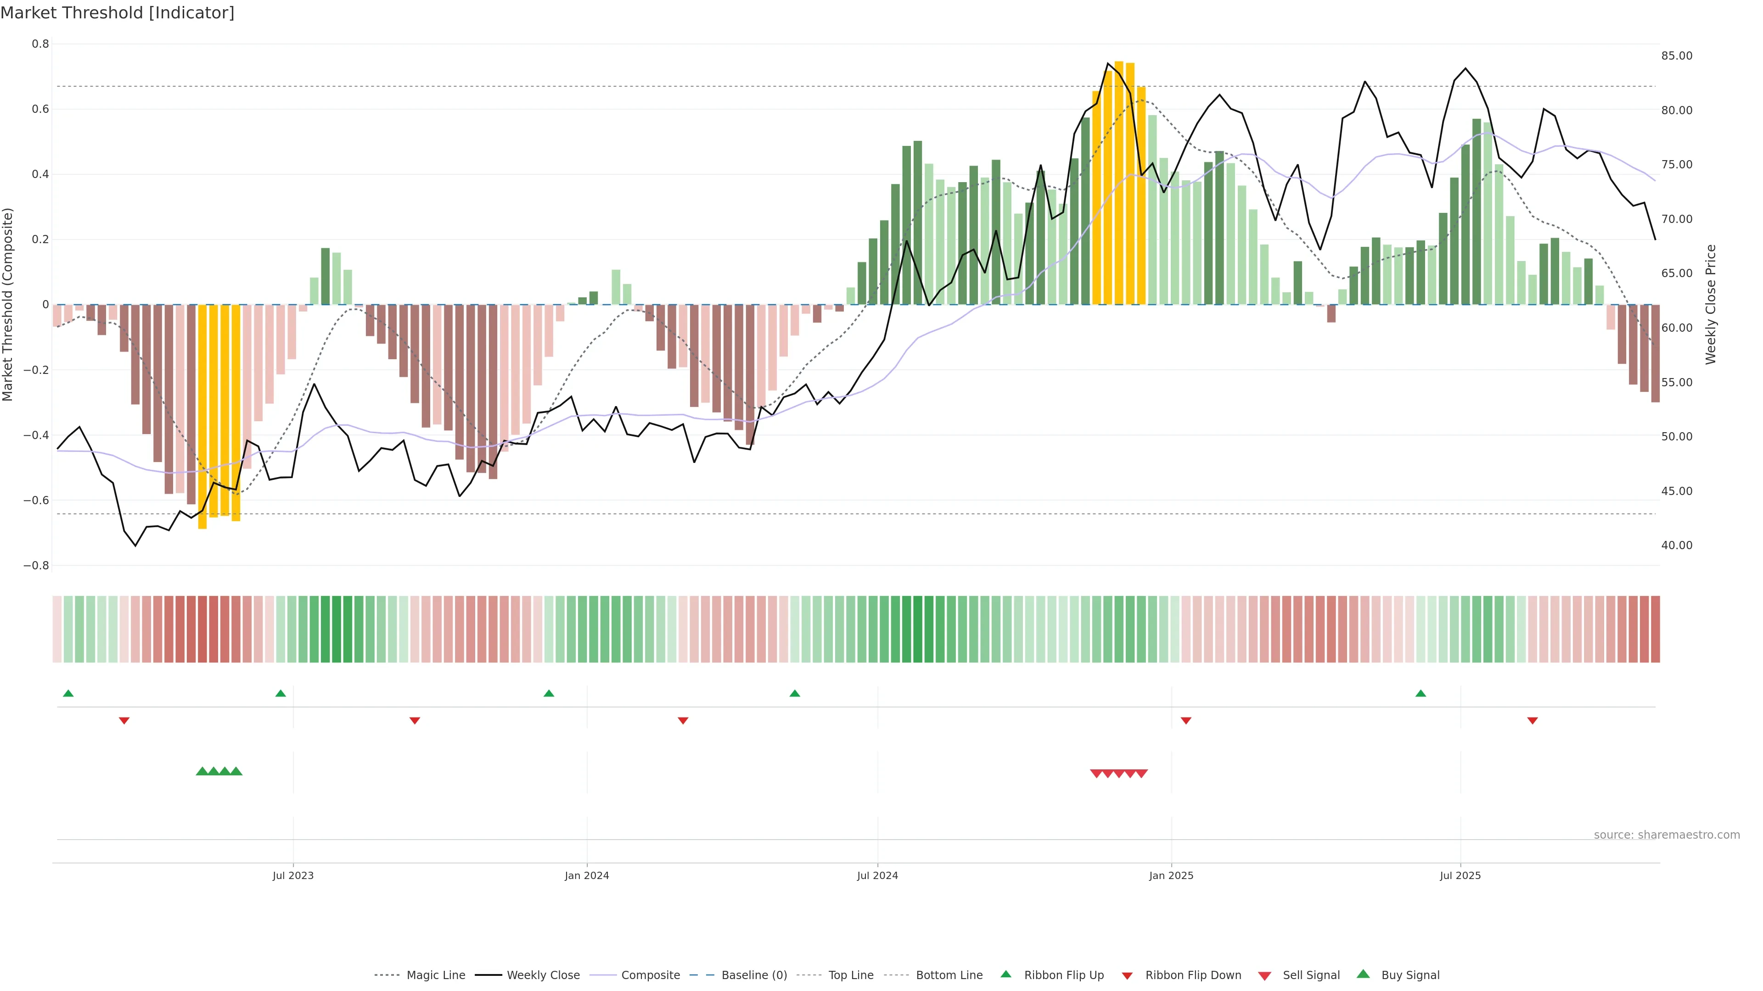Click the Jan 2024 x-axis label

coord(587,875)
